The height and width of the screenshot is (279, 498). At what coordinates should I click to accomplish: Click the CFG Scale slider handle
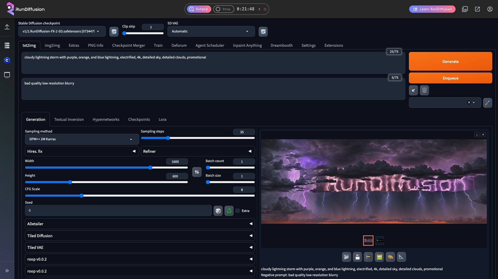click(x=82, y=196)
